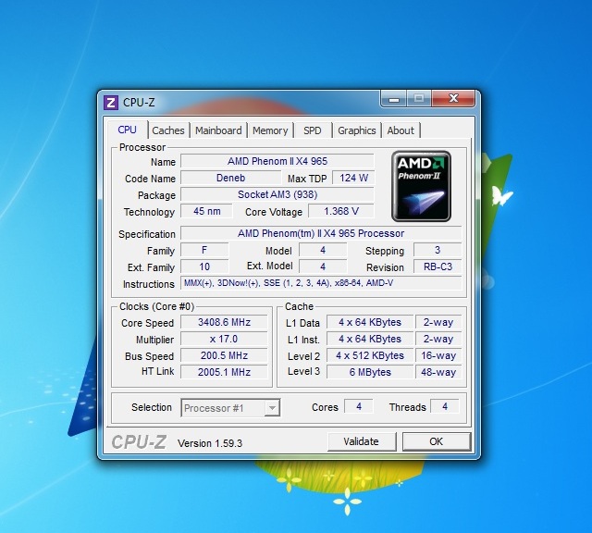Click the Multiplier value x 17.0
The width and height of the screenshot is (592, 533).
(x=224, y=339)
